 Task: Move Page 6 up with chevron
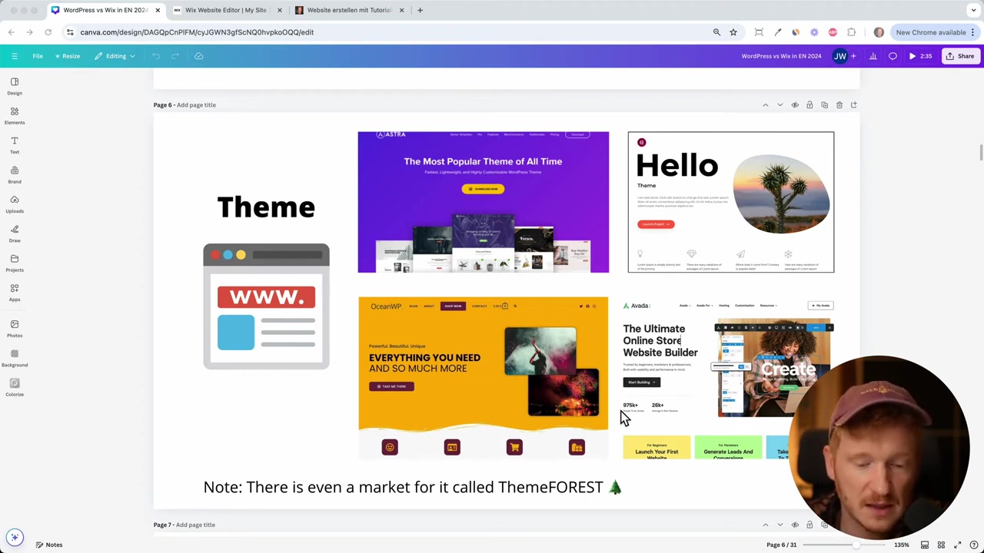pyautogui.click(x=766, y=104)
